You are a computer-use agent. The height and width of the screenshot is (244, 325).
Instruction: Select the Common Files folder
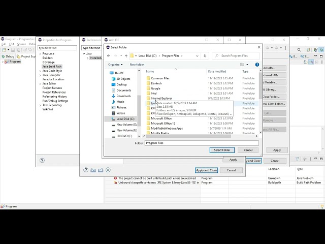point(160,78)
